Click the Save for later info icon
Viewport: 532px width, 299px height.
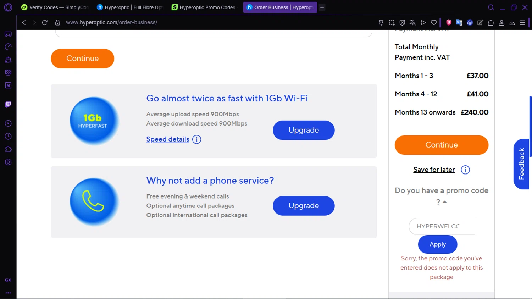pyautogui.click(x=465, y=170)
